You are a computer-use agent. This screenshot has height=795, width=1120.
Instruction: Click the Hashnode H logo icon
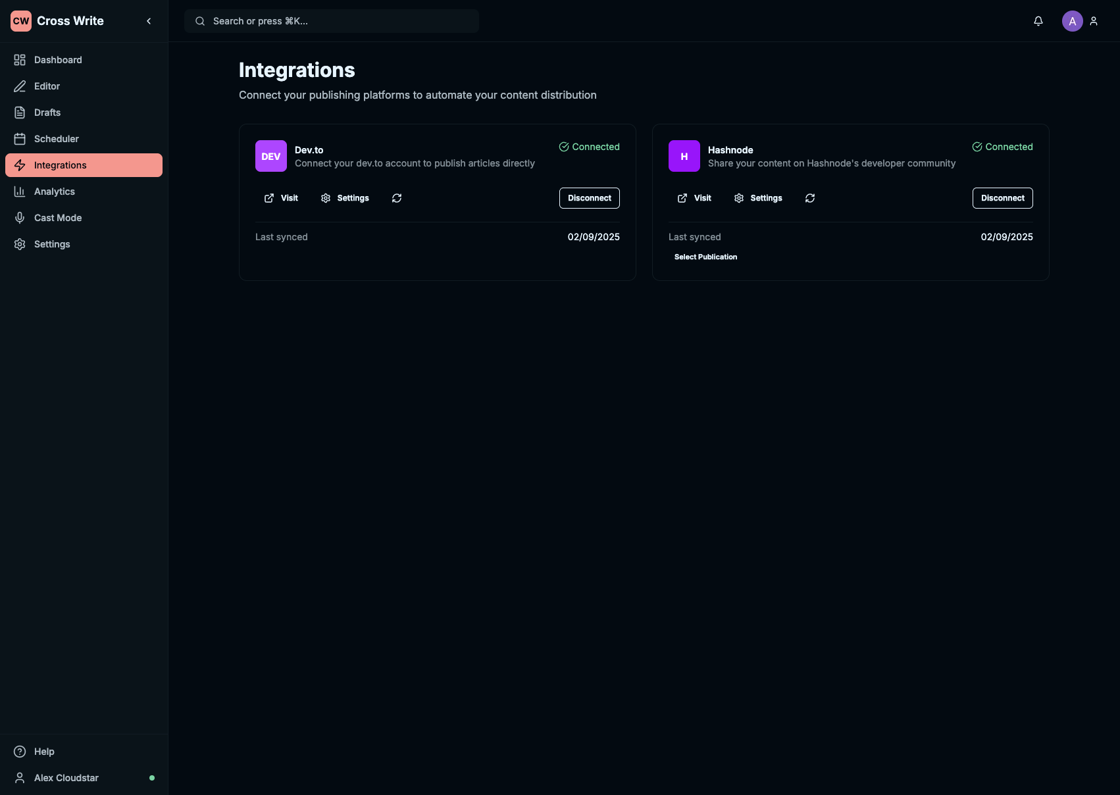click(x=684, y=156)
